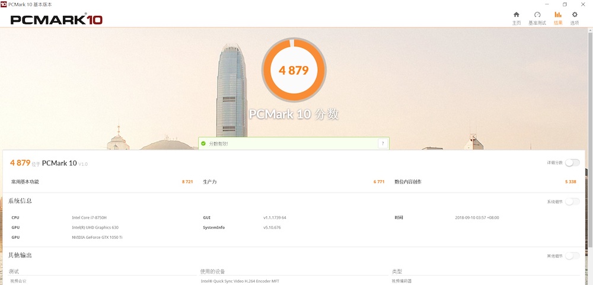Screen dimensions: 593x285
Task: Click the 使用的设备 column header
Action: (212, 271)
